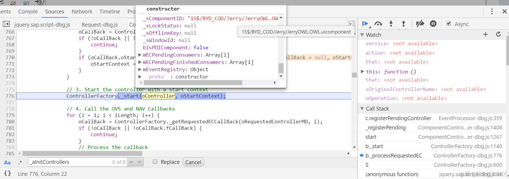Pretty print with the braces icon

tap(8, 173)
